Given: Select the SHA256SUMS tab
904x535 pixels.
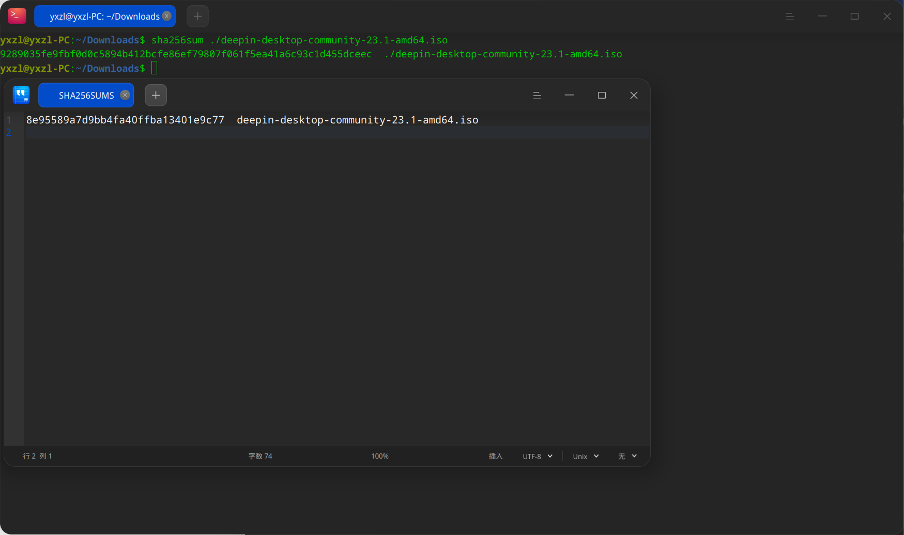Looking at the screenshot, I should pos(86,95).
